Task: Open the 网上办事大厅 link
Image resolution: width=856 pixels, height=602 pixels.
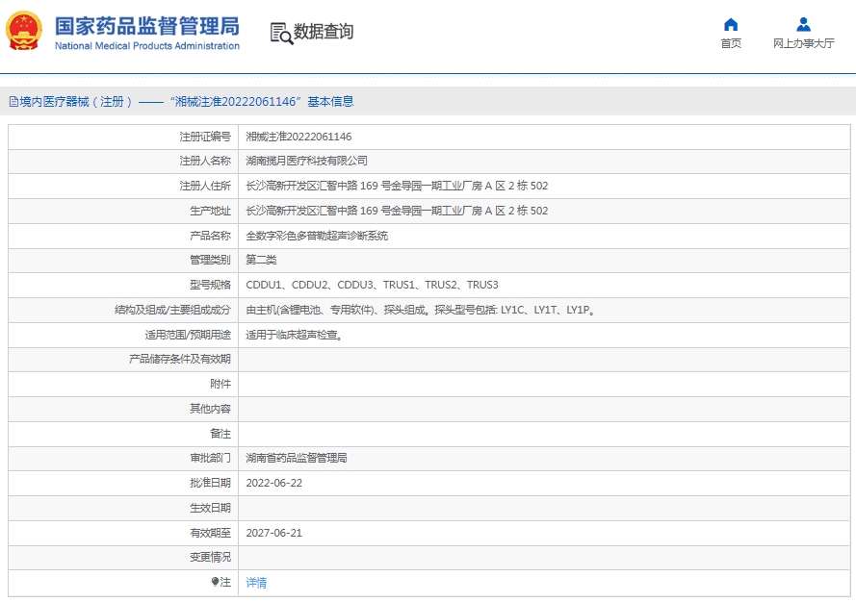Action: click(803, 43)
